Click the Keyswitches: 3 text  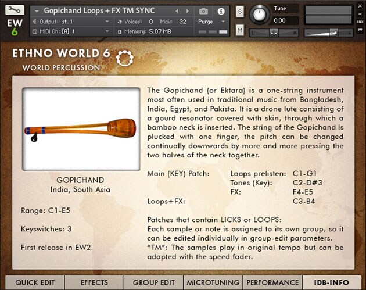[46, 229]
